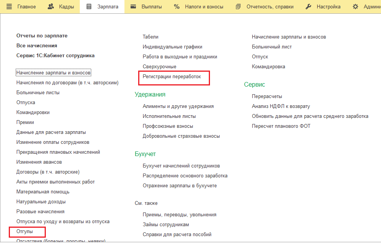Click the people icon of Кадры section
The image size is (381, 243).
pyautogui.click(x=51, y=6)
